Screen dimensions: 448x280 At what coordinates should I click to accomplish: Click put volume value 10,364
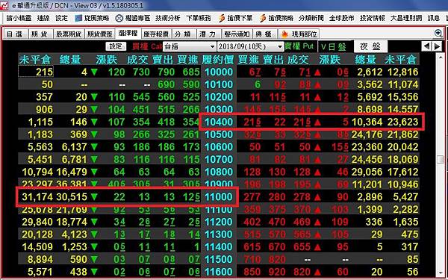tap(367, 122)
